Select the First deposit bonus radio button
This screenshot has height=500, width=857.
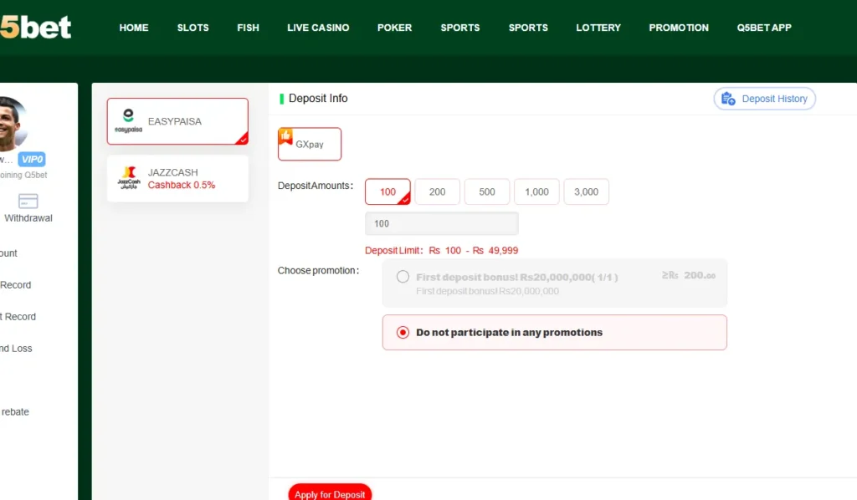coord(403,277)
